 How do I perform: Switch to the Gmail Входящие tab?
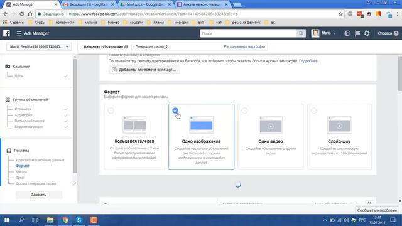pyautogui.click(x=89, y=4)
